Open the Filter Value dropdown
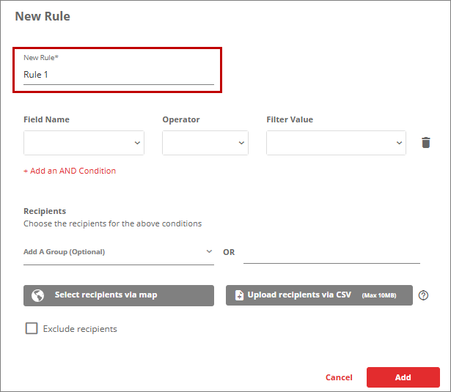The height and width of the screenshot is (392, 451). (x=336, y=143)
